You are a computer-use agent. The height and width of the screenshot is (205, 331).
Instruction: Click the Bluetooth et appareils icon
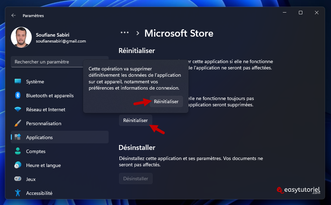coord(18,95)
